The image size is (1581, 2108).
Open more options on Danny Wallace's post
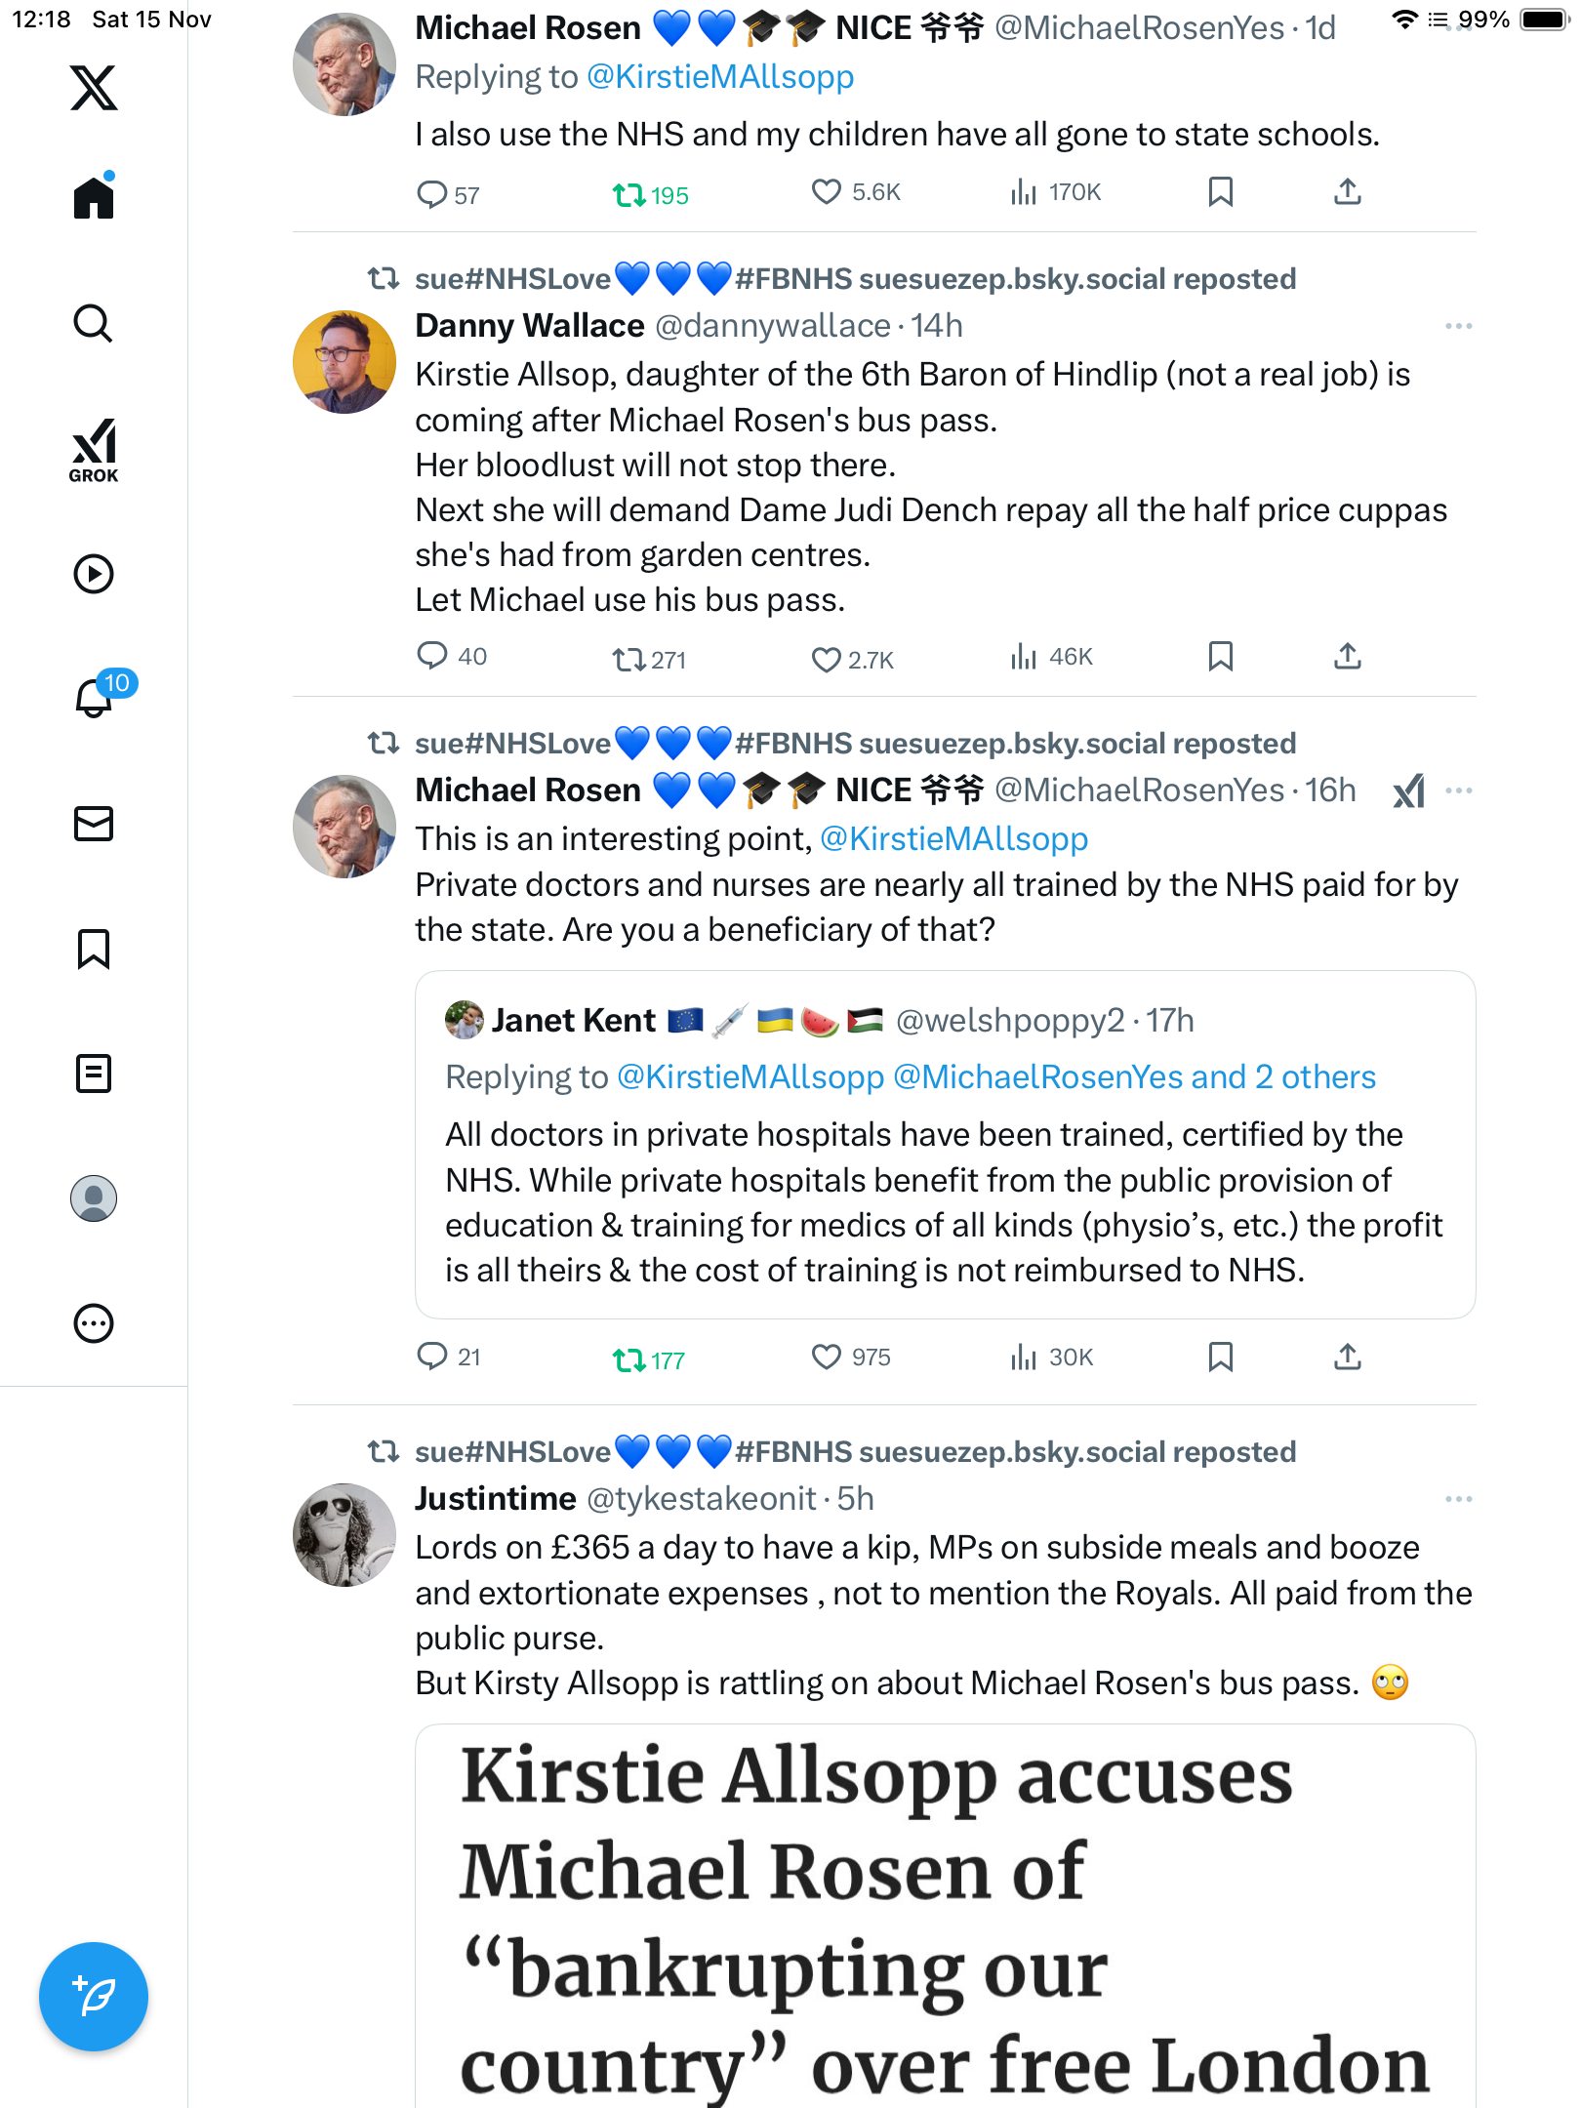[1458, 326]
